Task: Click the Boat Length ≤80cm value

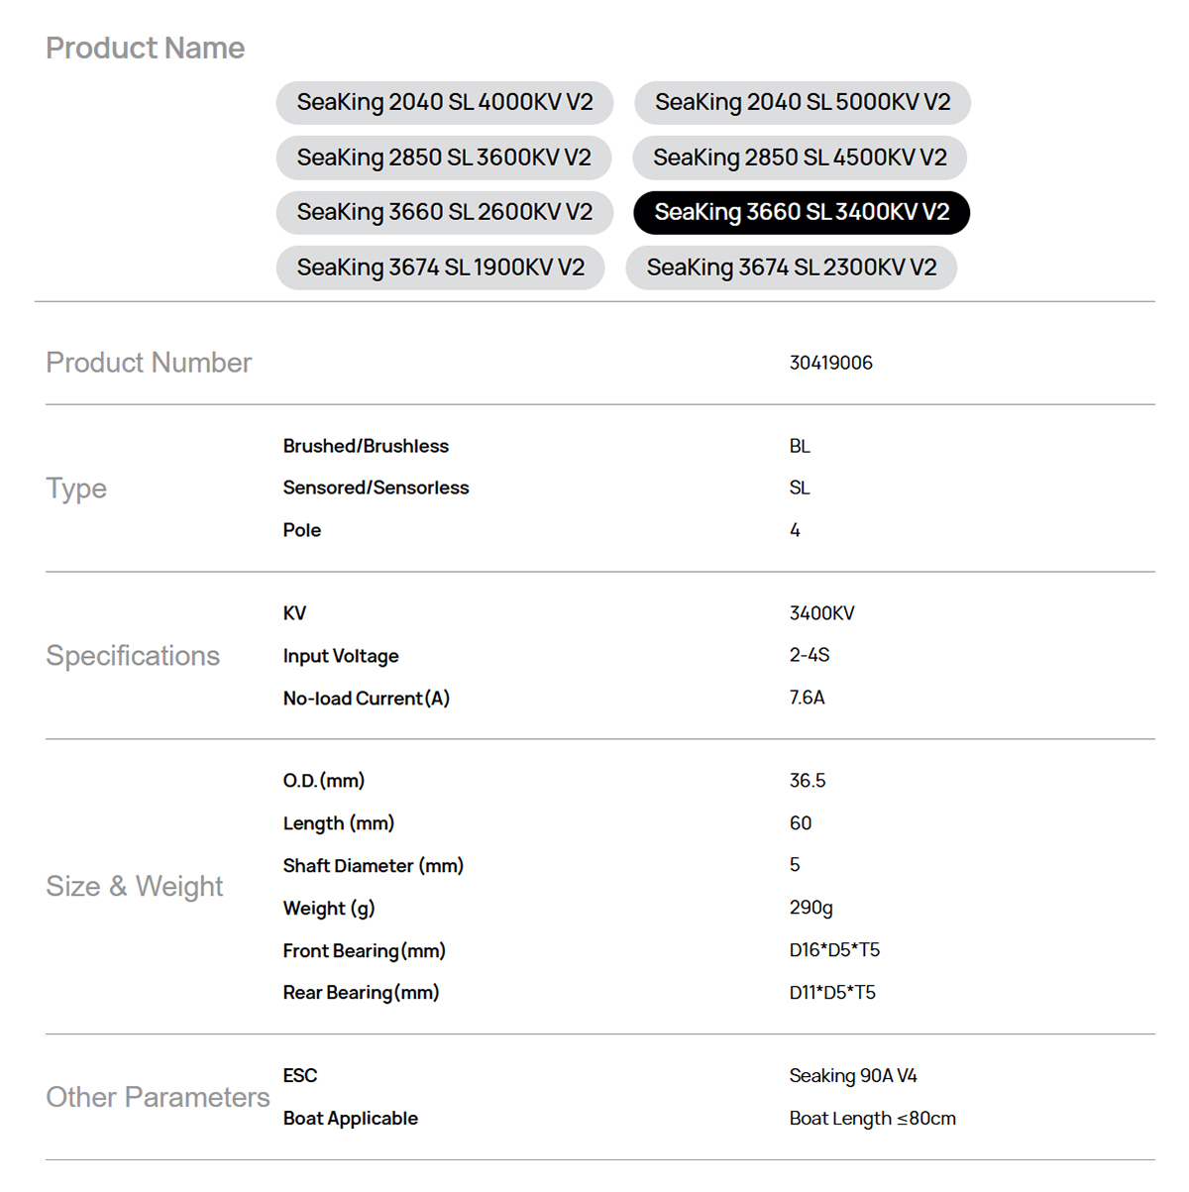Action: (872, 1119)
